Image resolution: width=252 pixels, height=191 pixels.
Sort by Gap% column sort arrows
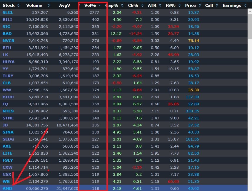tap(122, 6)
